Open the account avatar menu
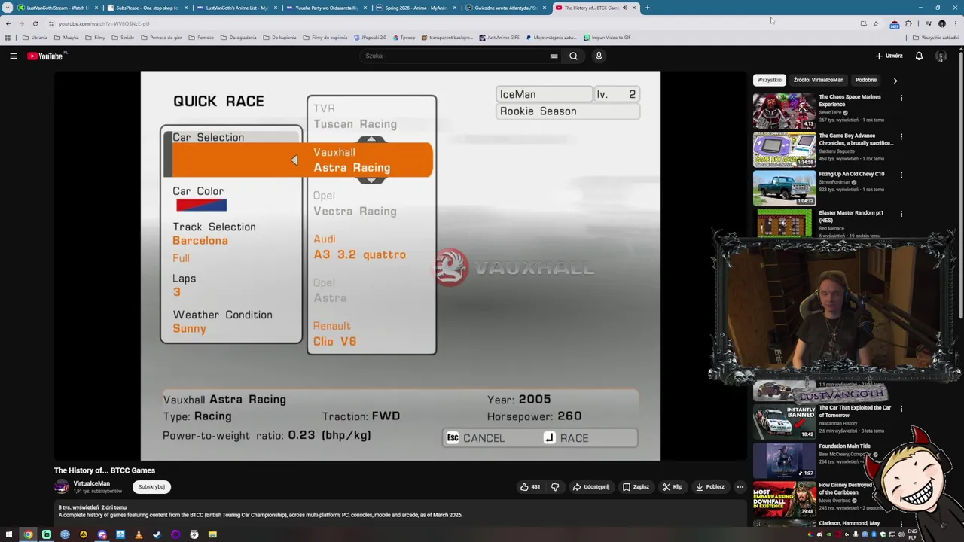This screenshot has width=964, height=542. click(941, 56)
